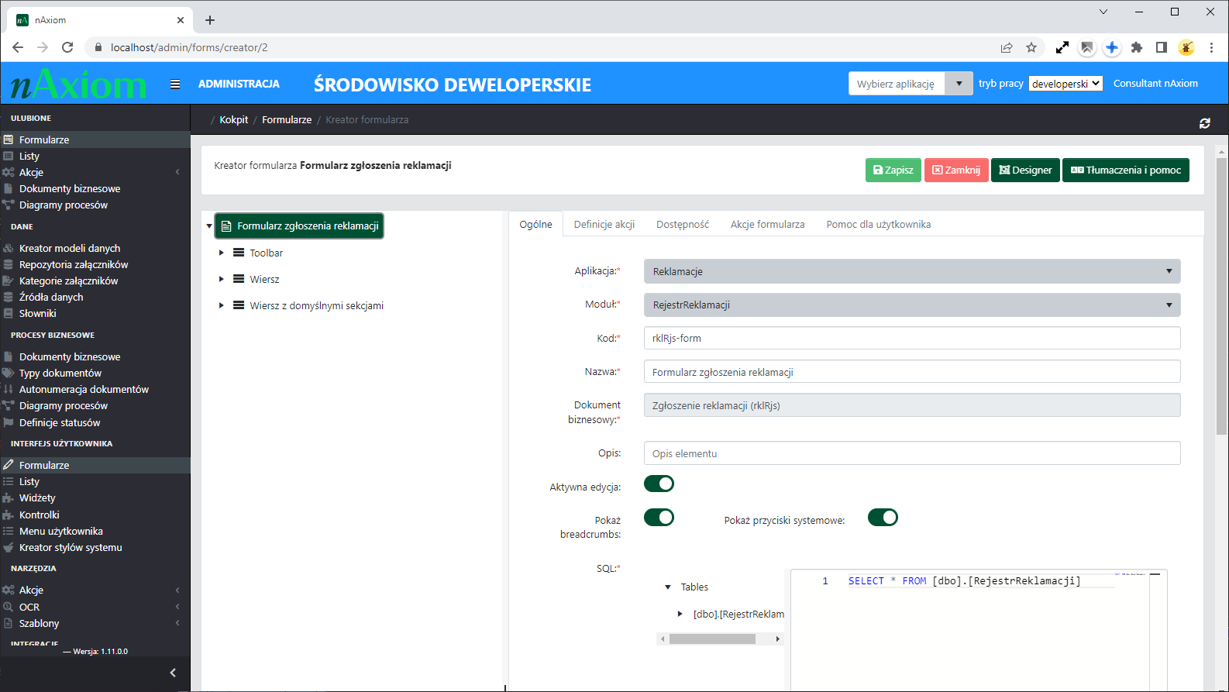Toggle the Aktywna edycja switch

(659, 484)
